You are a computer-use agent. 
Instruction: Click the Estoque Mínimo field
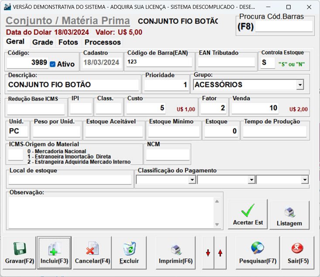pyautogui.click(x=174, y=131)
